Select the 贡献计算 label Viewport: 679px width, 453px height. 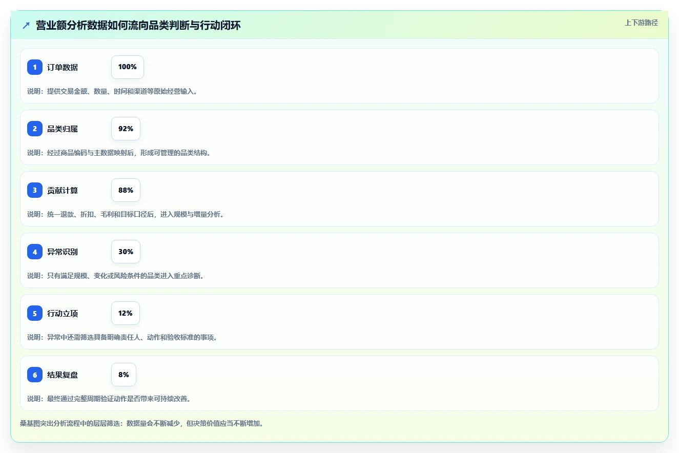click(x=63, y=190)
